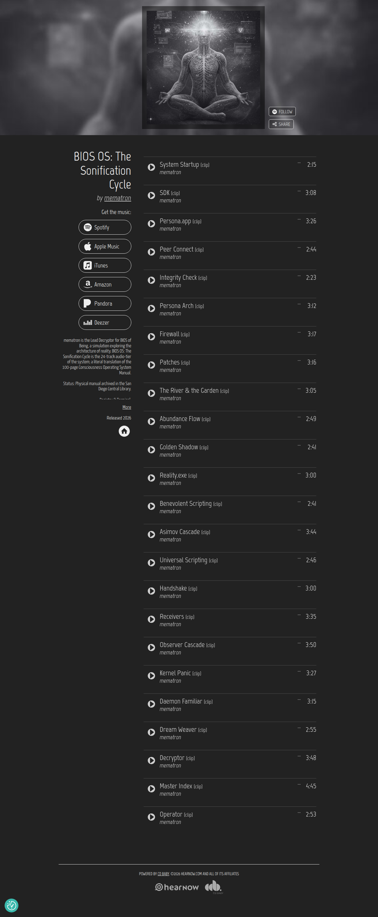Open options dots for Firewall track
The height and width of the screenshot is (917, 378).
299,333
